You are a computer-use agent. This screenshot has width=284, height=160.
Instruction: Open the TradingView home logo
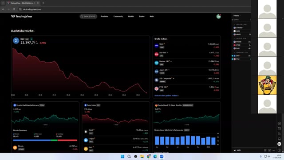(x=21, y=16)
